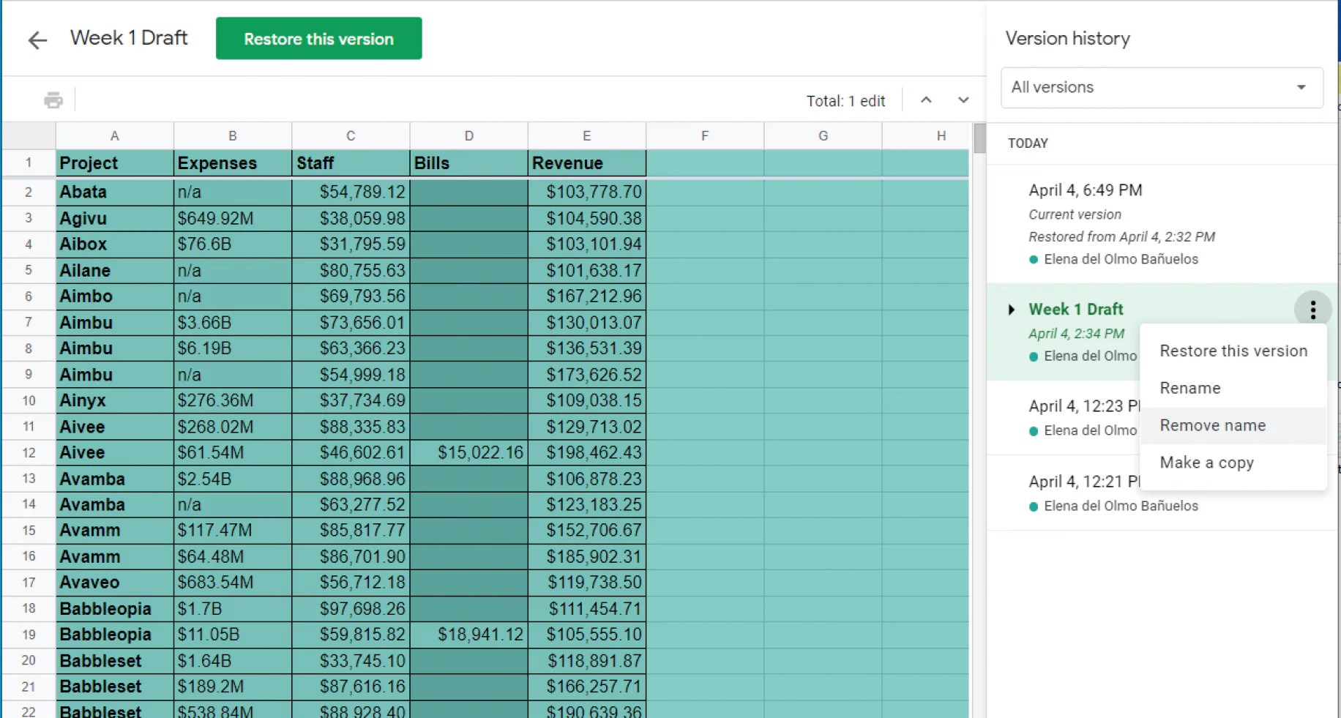
Task: Choose Remove name in the context menu
Action: (1212, 425)
